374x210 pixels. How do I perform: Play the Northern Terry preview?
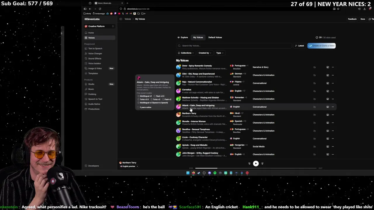click(x=256, y=164)
